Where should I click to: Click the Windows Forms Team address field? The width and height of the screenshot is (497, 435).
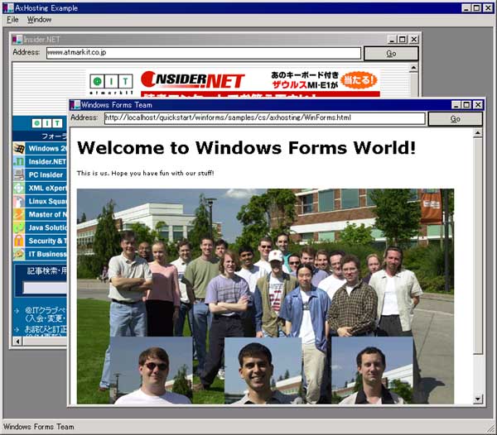265,118
